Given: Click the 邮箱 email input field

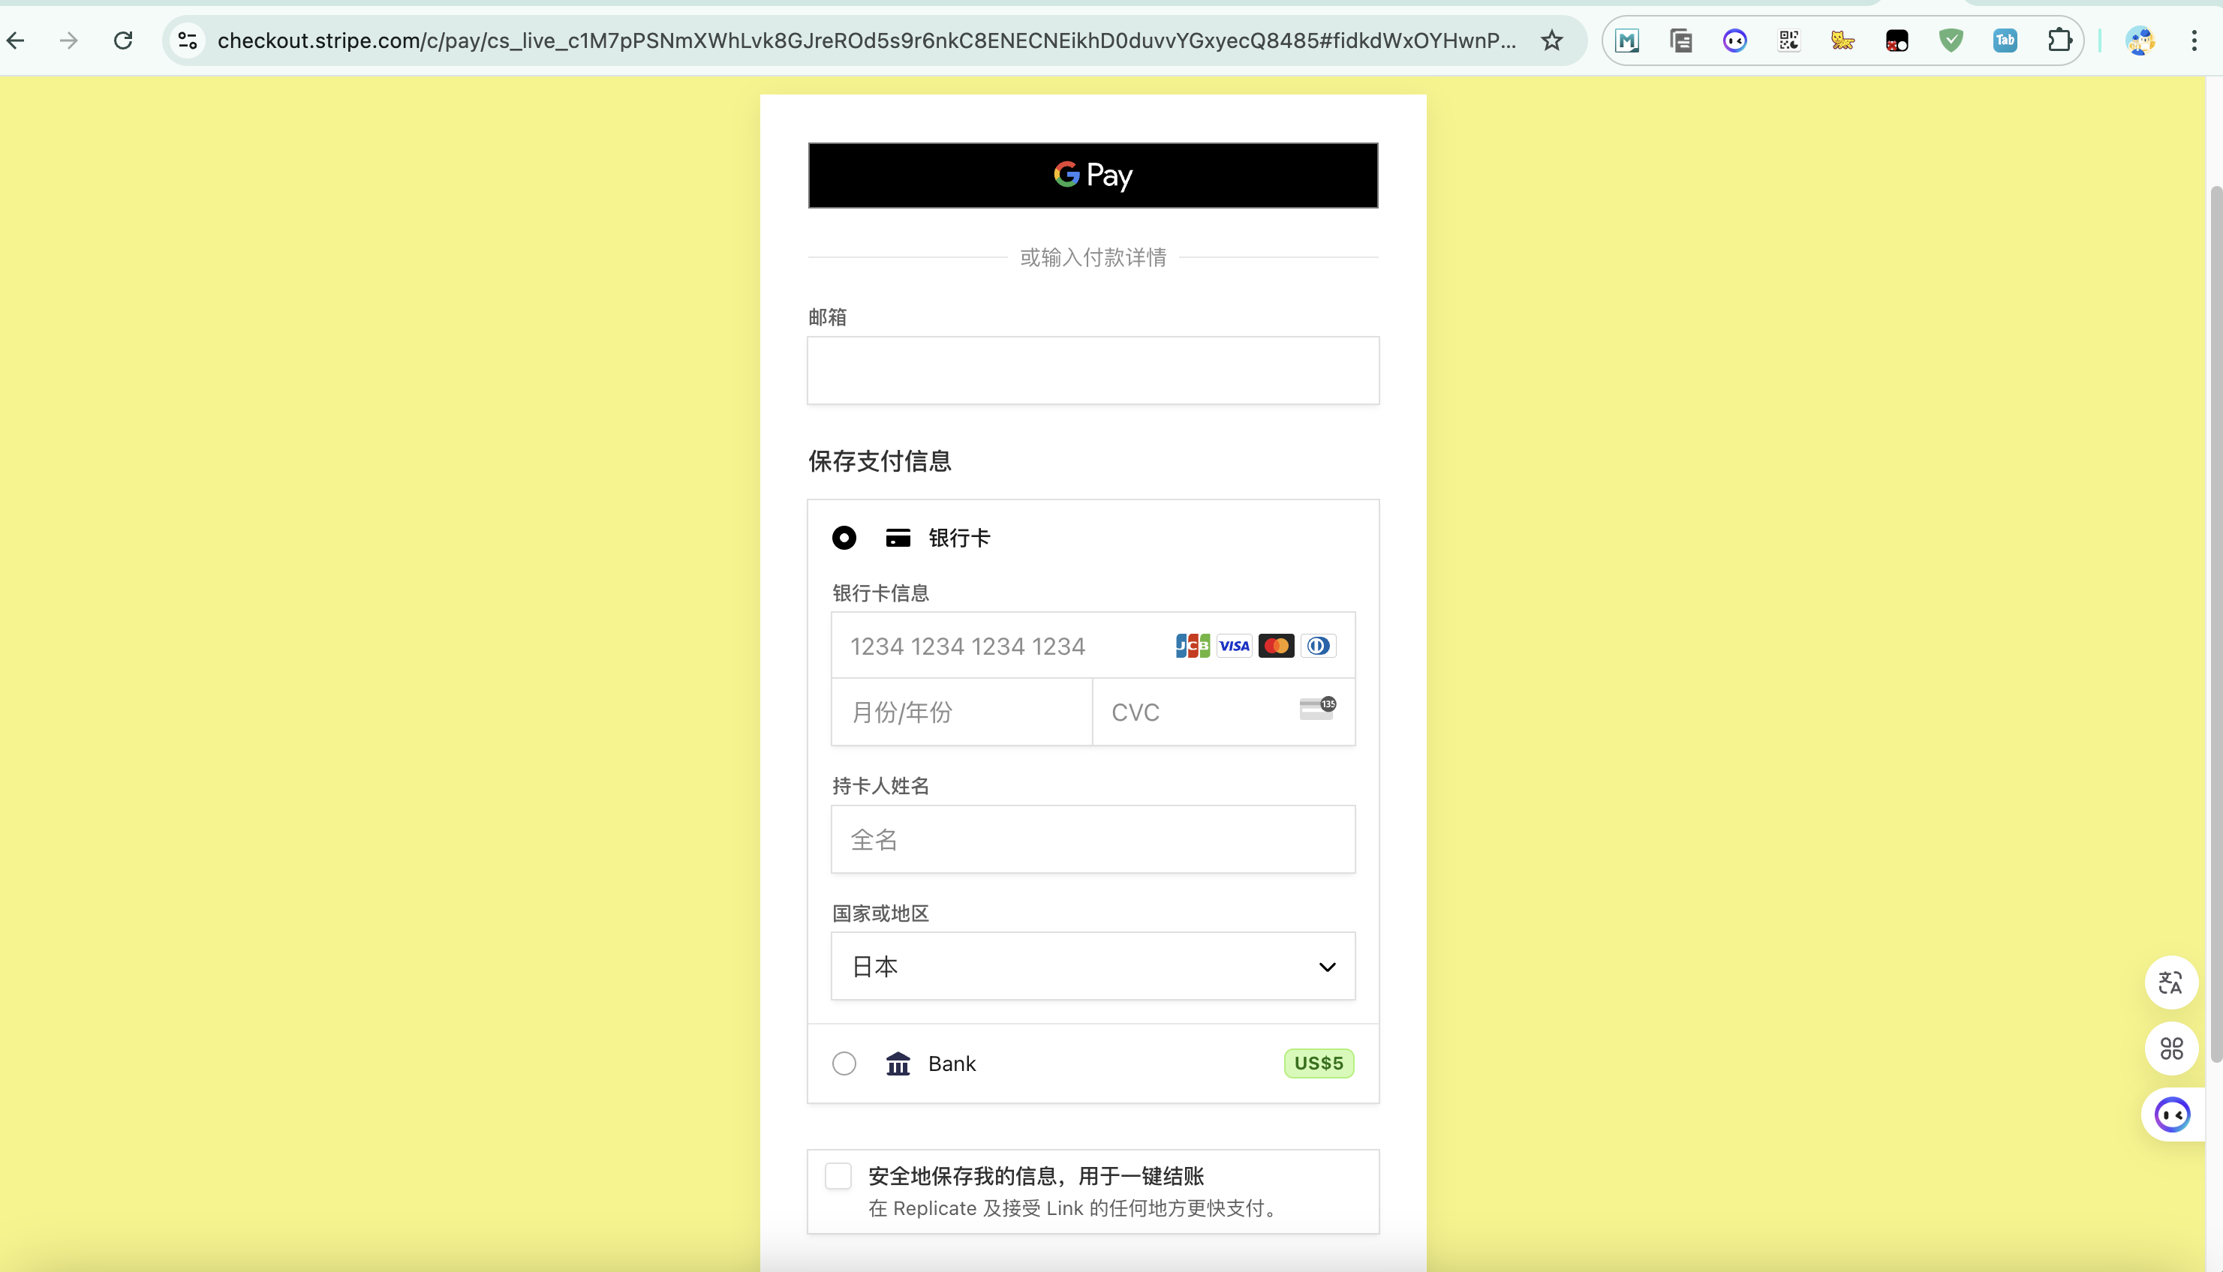Looking at the screenshot, I should click(x=1093, y=370).
